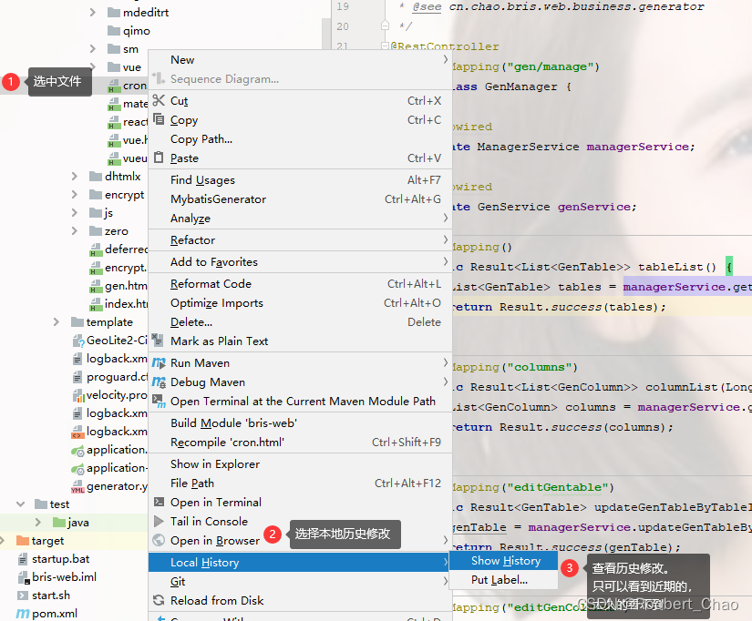Click the startup.bat file icon
Image resolution: width=752 pixels, height=621 pixels.
point(23,559)
